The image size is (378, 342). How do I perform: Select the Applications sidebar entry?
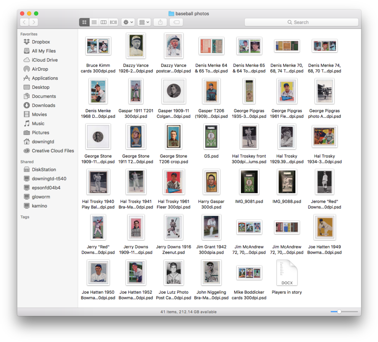pyautogui.click(x=45, y=78)
